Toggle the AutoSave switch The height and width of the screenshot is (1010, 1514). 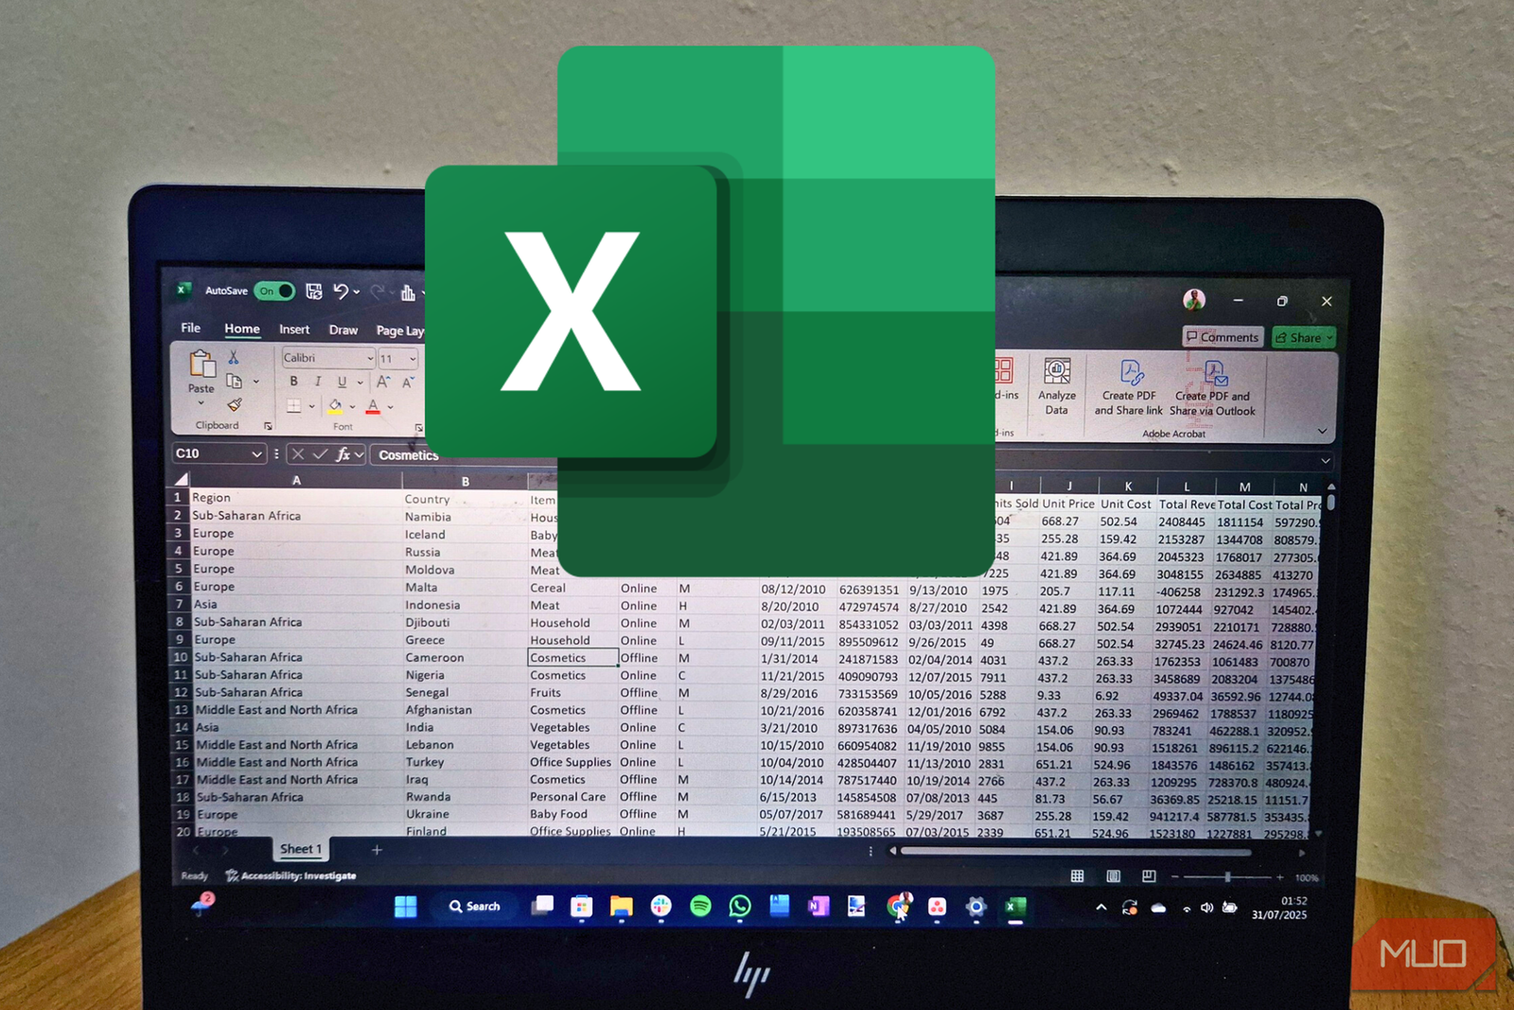pos(274,291)
